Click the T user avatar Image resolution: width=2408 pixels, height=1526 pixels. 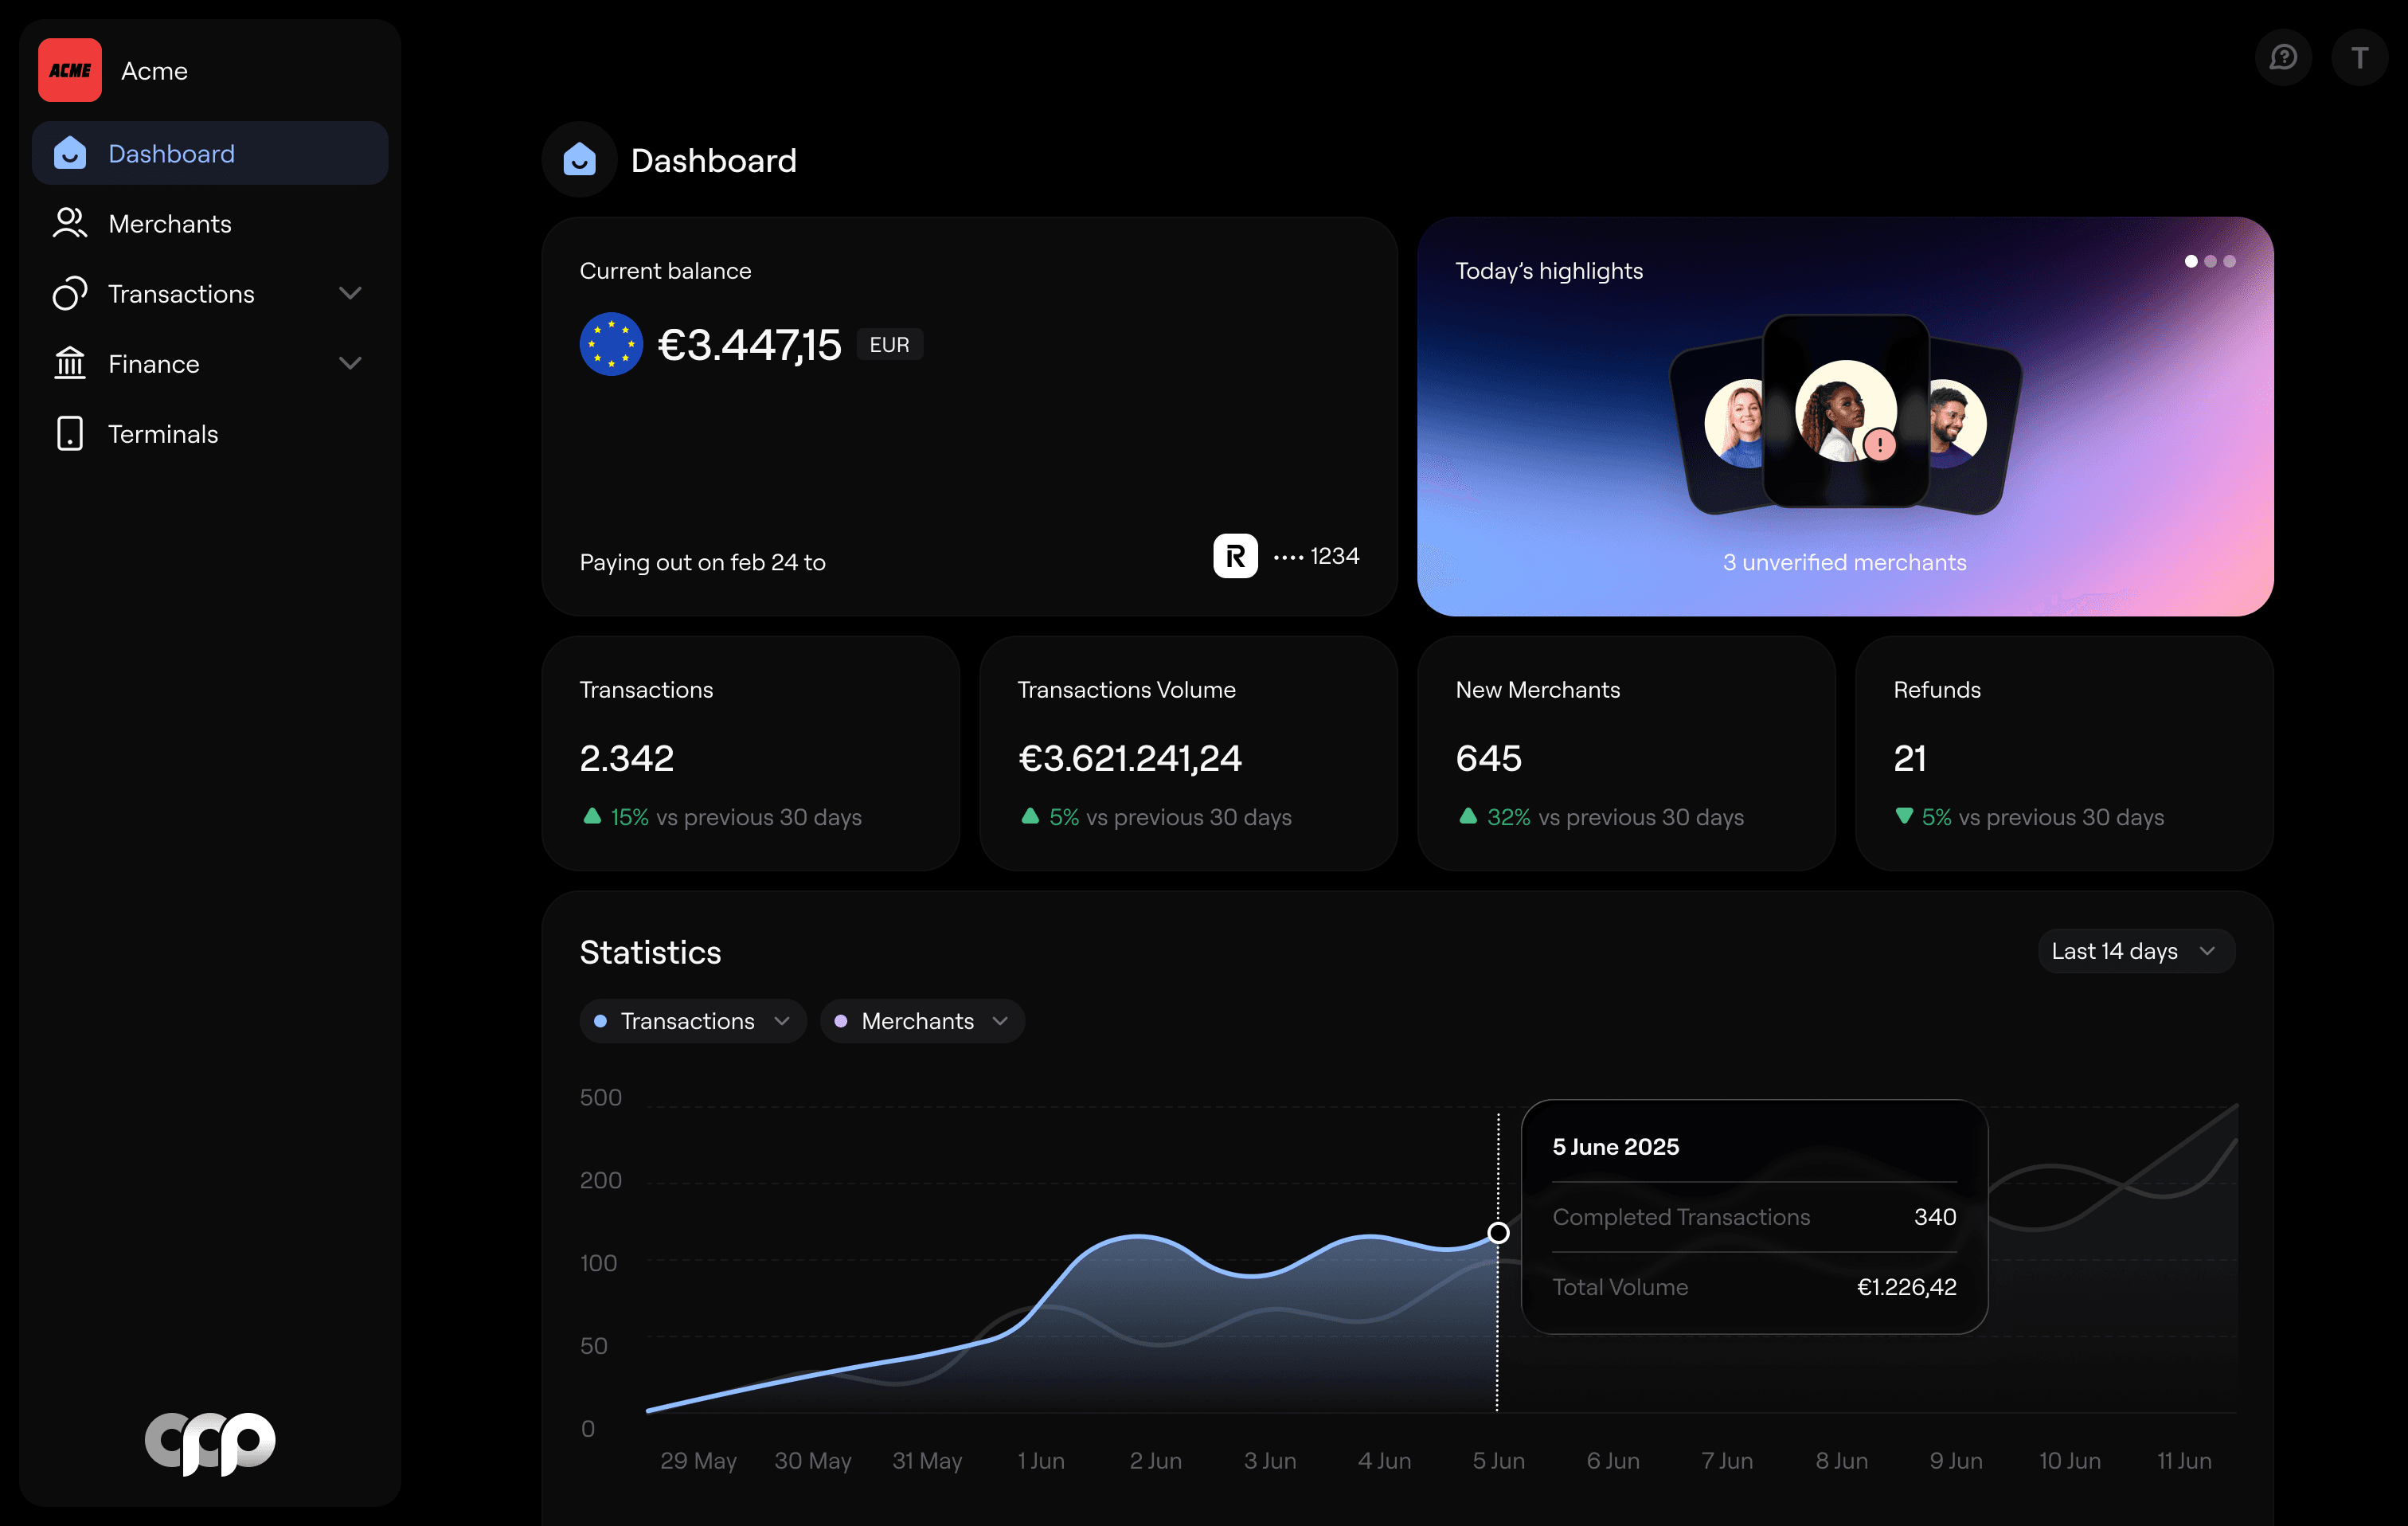2359,58
